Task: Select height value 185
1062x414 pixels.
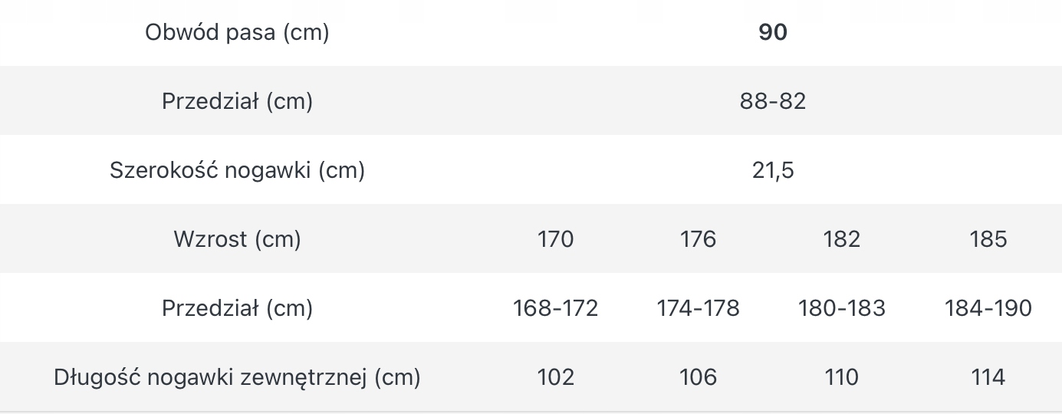Action: point(988,239)
